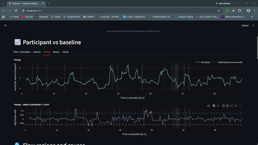Toggle the GOOD baseline legend entry
This screenshot has width=258, height=145.
click(x=227, y=62)
